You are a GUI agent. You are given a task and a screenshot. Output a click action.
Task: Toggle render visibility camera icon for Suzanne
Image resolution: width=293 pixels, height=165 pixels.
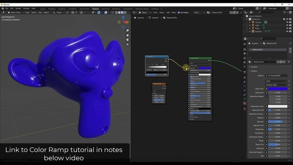(x=290, y=32)
